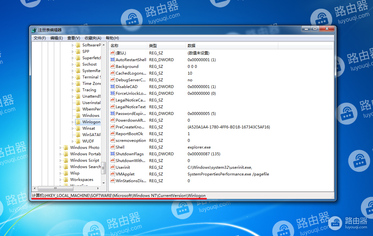Expand the Workspaces tree node

click(60, 180)
